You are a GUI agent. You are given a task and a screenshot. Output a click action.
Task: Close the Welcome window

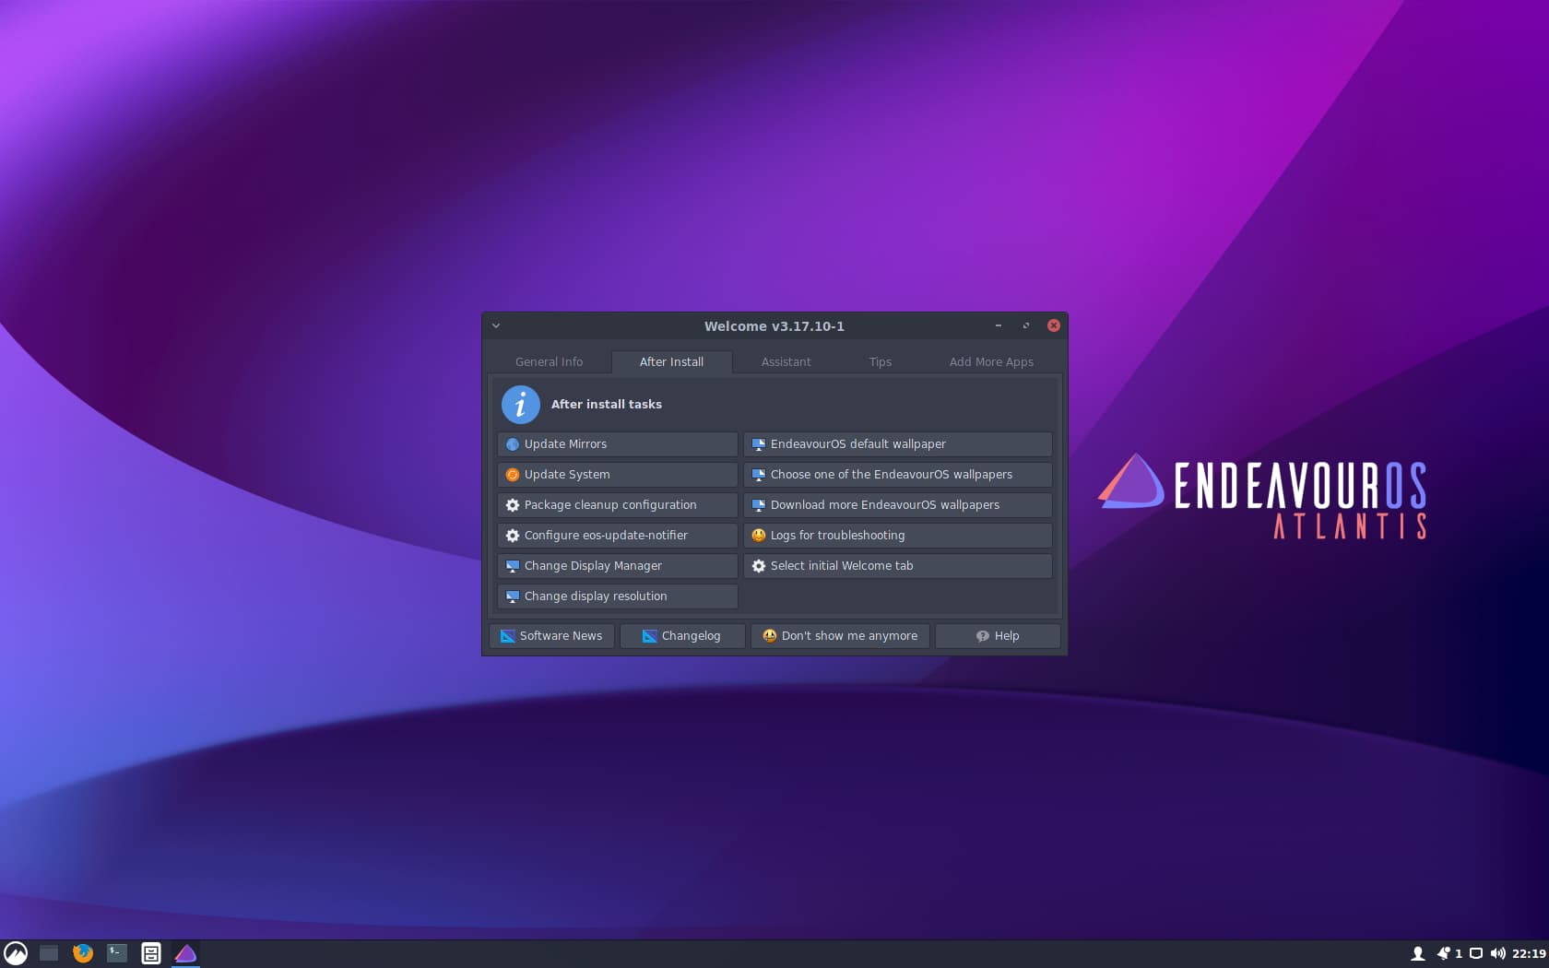point(1054,325)
